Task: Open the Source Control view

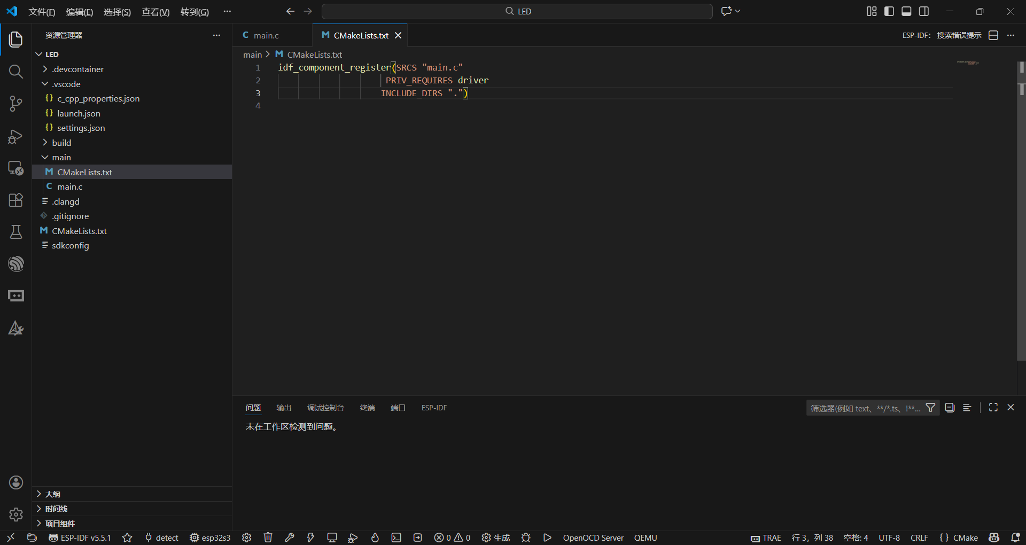Action: (x=16, y=104)
